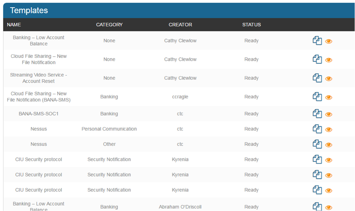The width and height of the screenshot is (355, 211).
Task: Click the CREATOR column header
Action: tap(180, 25)
